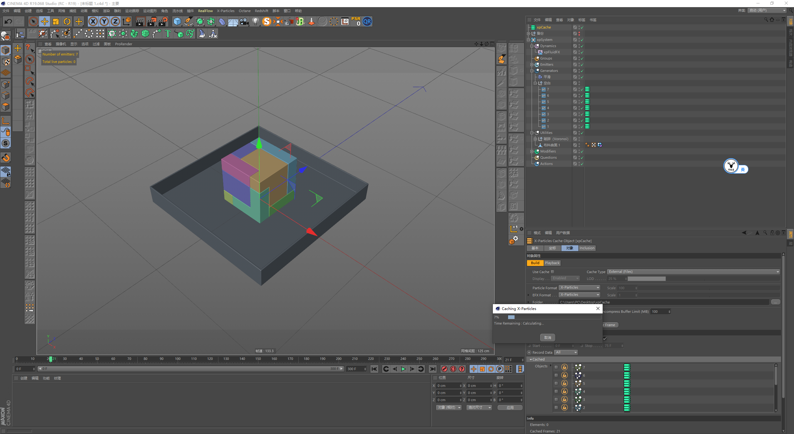Click the question mark help cursor tool
Screen dimensions: 794x434
pos(29,48)
